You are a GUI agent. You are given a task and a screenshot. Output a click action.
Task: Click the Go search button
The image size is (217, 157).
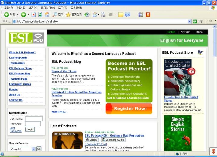point(39,149)
